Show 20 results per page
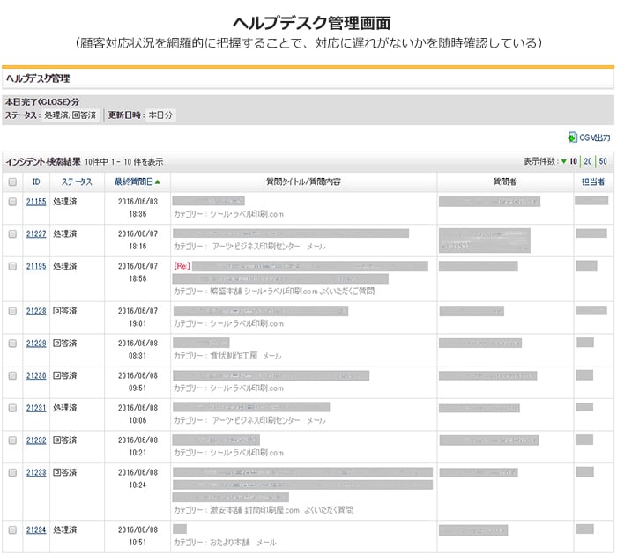The height and width of the screenshot is (555, 617). (x=588, y=161)
